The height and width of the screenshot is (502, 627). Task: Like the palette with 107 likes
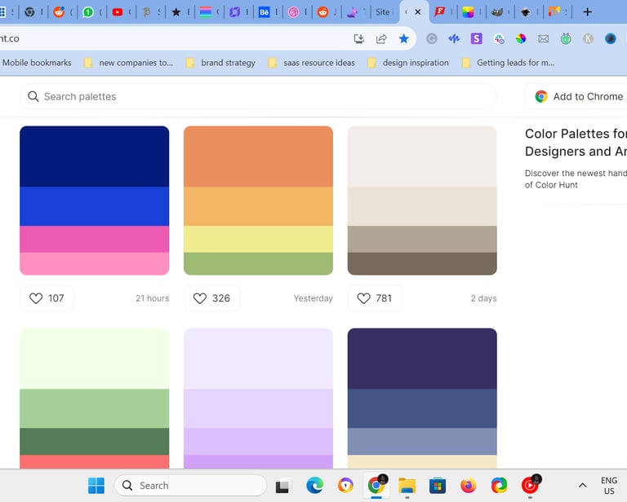pyautogui.click(x=47, y=298)
